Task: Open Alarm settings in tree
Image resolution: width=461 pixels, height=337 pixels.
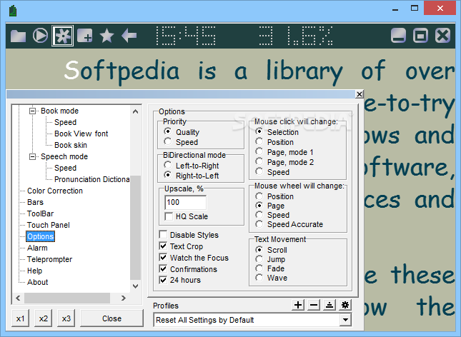Action: click(37, 248)
